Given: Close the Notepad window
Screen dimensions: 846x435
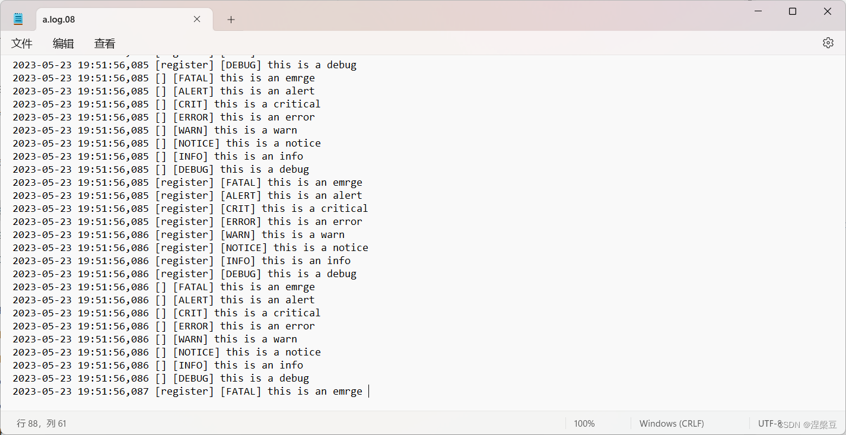Looking at the screenshot, I should tap(826, 12).
